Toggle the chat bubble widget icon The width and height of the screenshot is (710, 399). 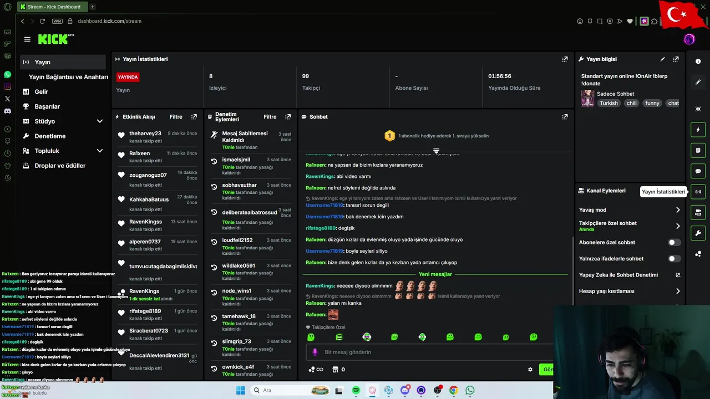click(x=698, y=171)
